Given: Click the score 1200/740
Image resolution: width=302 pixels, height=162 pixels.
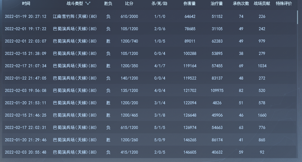Looking at the screenshot, I should click(129, 41).
